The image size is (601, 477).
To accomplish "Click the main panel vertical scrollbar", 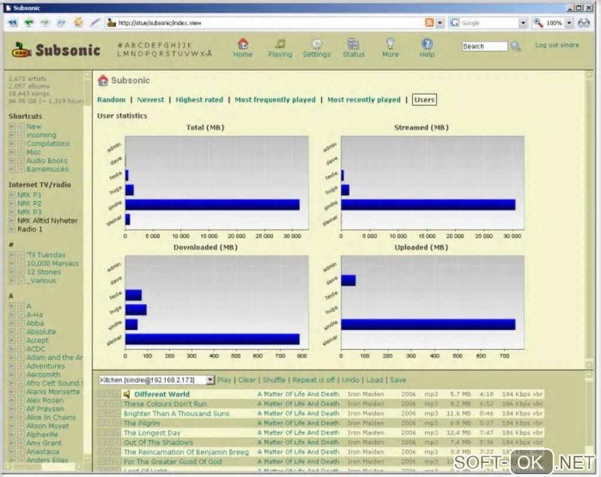I will 589,219.
